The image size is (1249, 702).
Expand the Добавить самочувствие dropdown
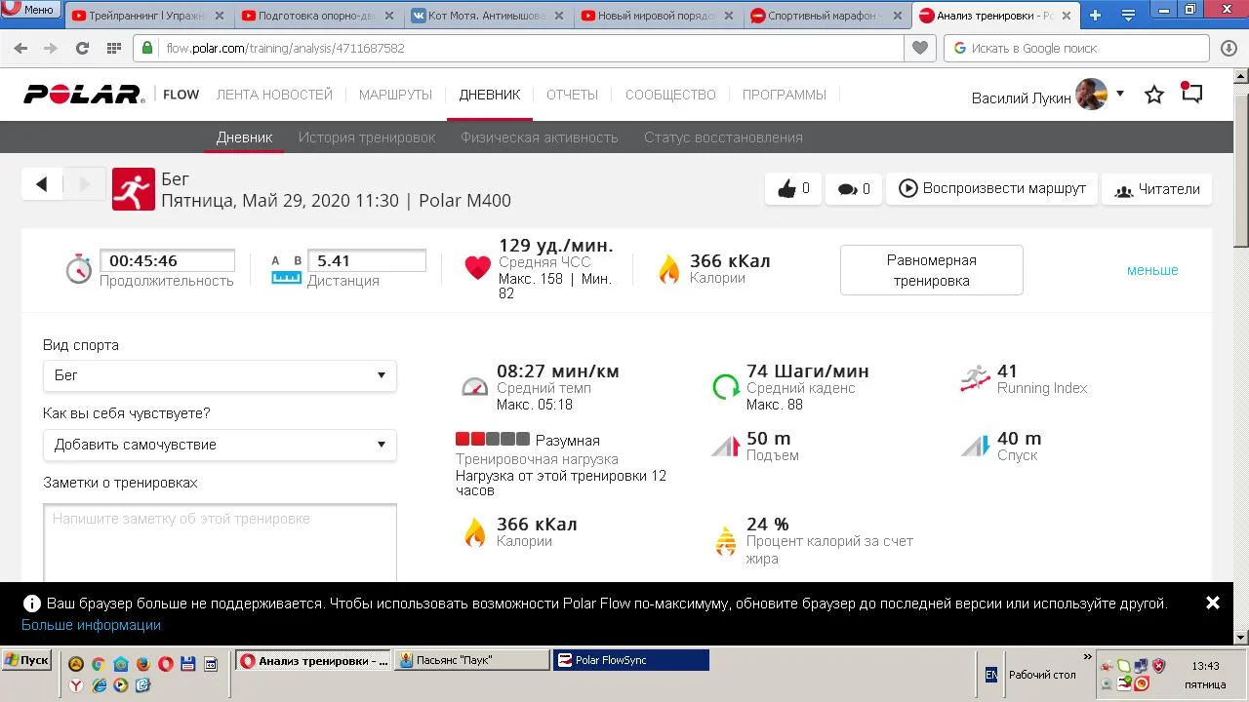point(220,445)
